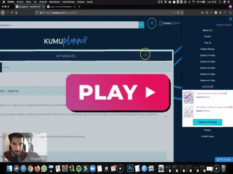Open the second activity thumbnail in session
The width and height of the screenshot is (233, 174).
pyautogui.click(x=189, y=111)
